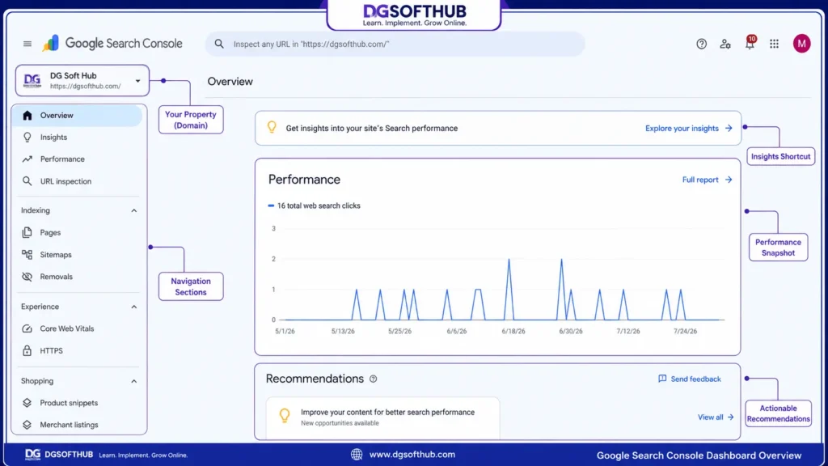Collapse the Shopping section

tap(134, 382)
